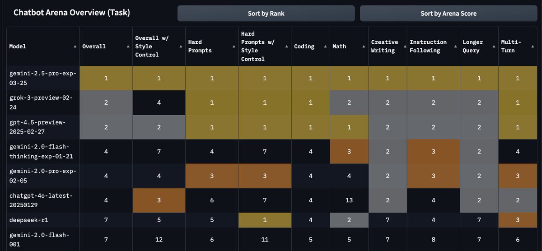This screenshot has height=251, width=542.
Task: Select the Instruction Following header label
Action: pos(428,46)
